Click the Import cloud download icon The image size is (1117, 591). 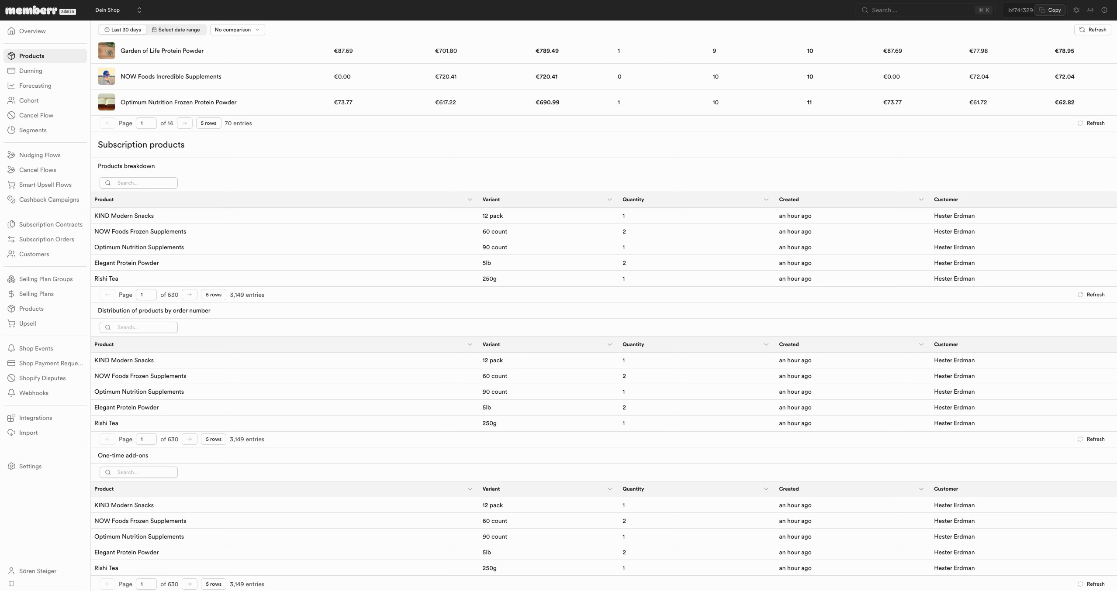[11, 433]
